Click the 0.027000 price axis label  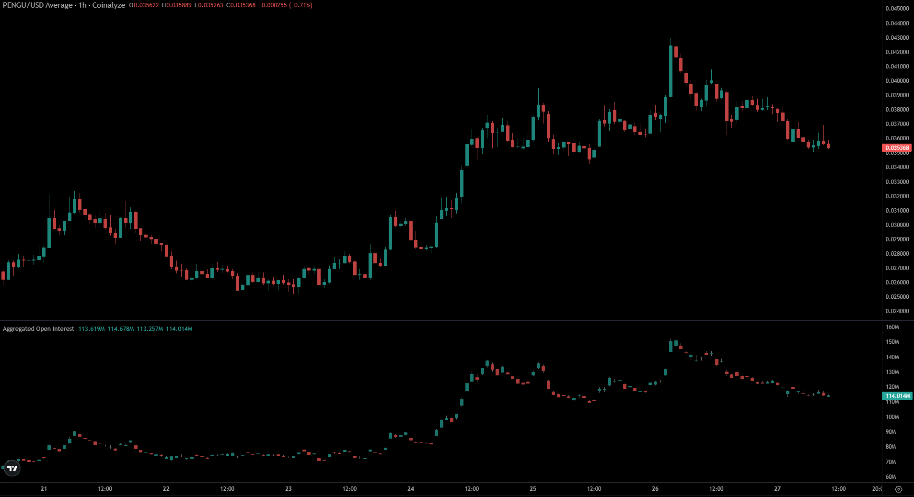tap(897, 268)
